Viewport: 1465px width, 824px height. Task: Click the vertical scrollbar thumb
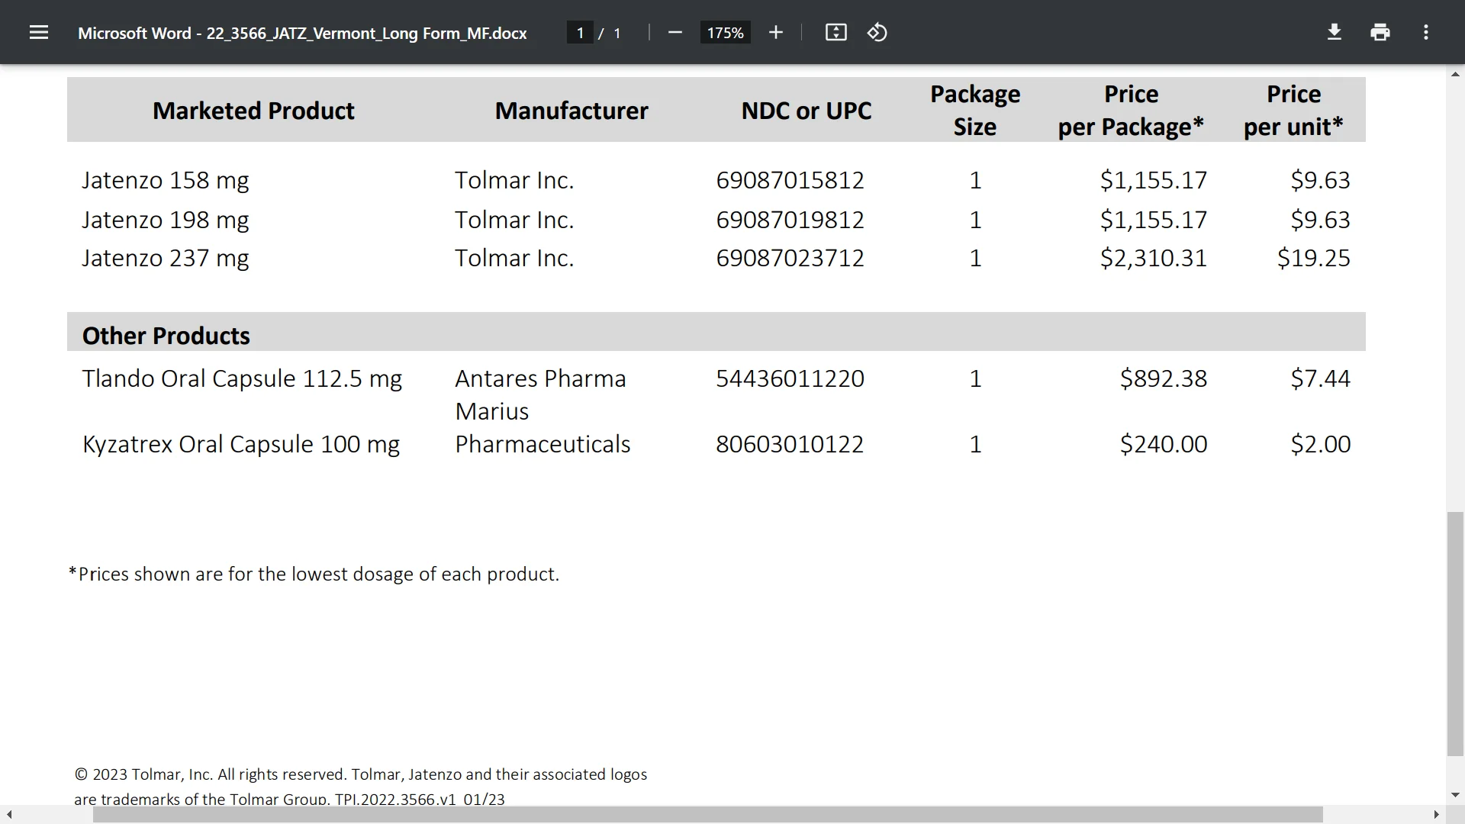(1455, 633)
